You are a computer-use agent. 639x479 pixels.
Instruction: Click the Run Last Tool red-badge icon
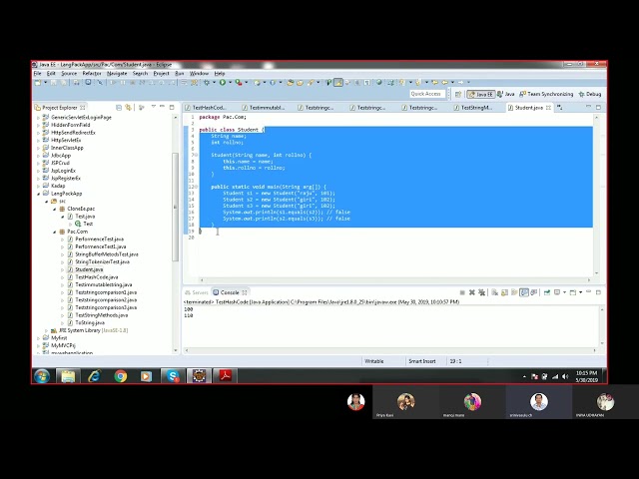point(239,83)
